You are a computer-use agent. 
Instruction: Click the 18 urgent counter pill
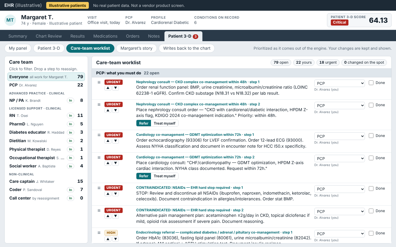pos(328,63)
